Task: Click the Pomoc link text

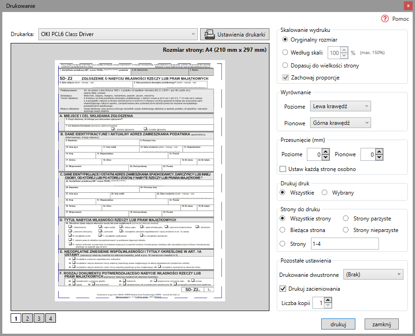Action: tap(401, 19)
